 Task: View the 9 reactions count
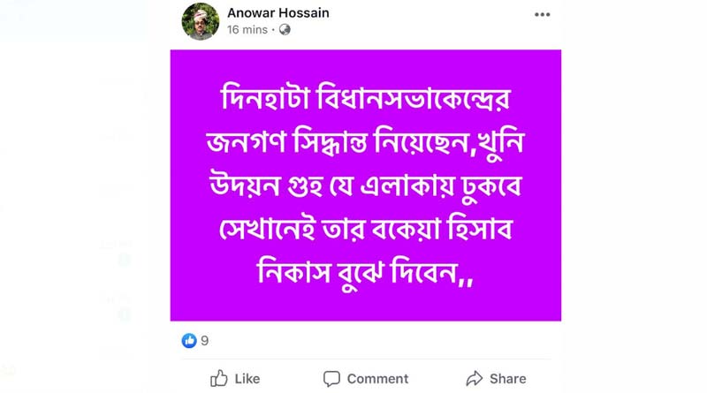pyautogui.click(x=205, y=341)
